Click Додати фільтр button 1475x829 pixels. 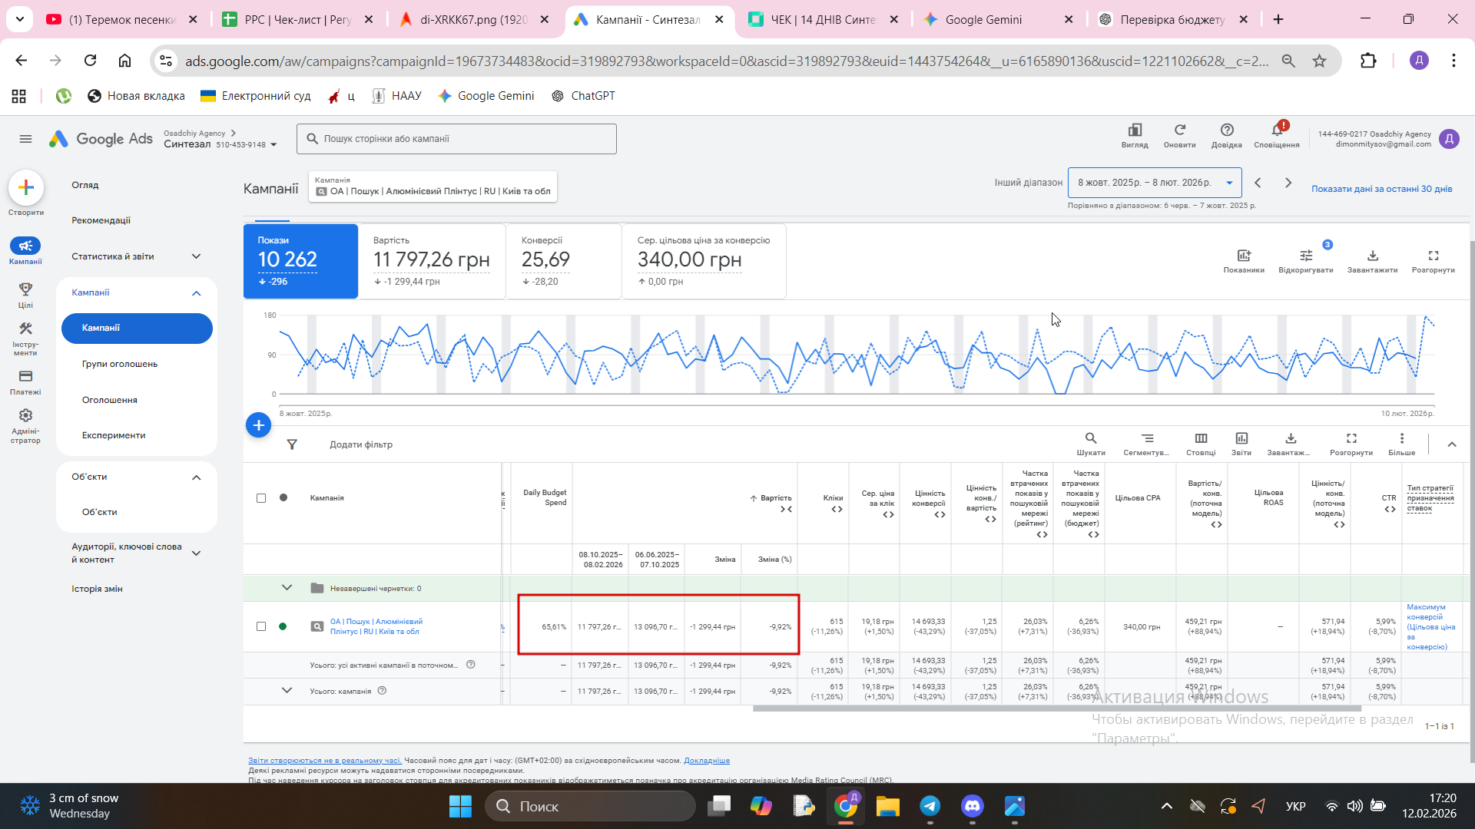tap(360, 444)
